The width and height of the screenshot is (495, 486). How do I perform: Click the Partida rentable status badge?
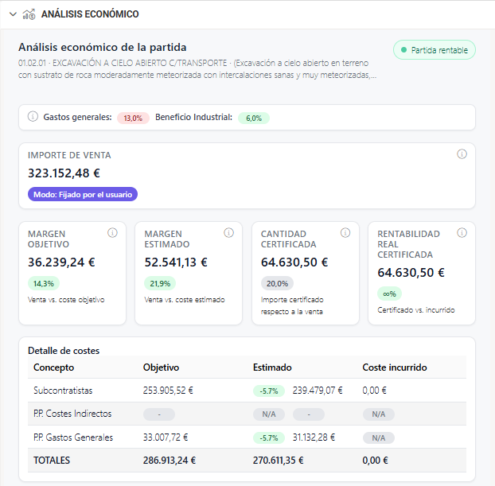[x=434, y=50]
